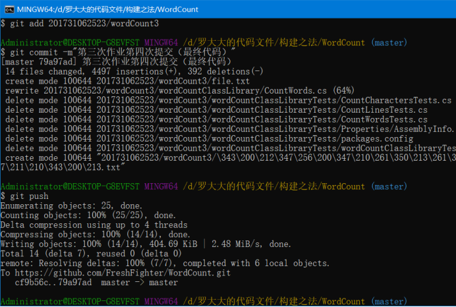
Task: Click the github.com/FreshFighter/WordCount.git URL
Action: pyautogui.click(x=123, y=273)
